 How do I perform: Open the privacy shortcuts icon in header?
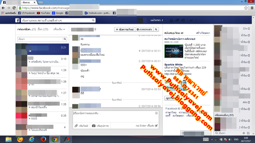coord(192,20)
